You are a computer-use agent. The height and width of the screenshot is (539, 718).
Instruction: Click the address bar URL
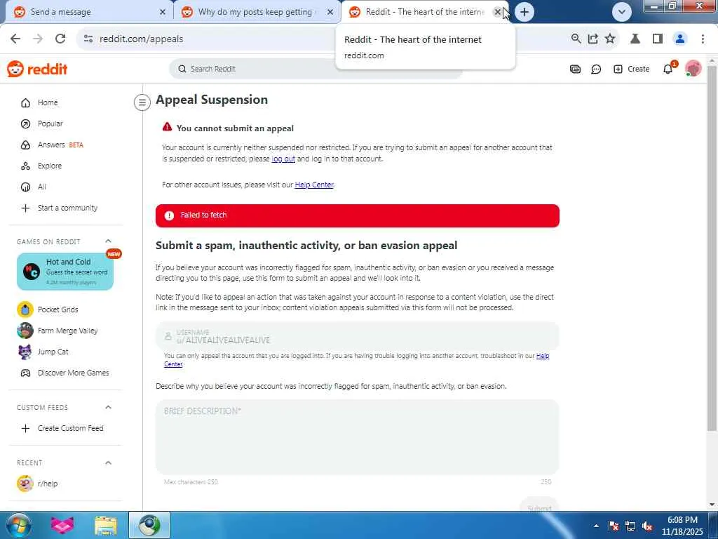coord(141,39)
